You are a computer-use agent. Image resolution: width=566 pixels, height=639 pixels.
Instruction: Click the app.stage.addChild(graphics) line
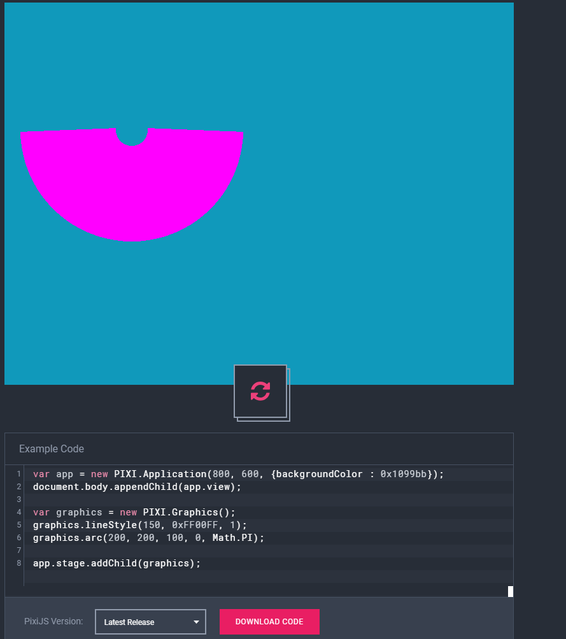[x=117, y=563]
